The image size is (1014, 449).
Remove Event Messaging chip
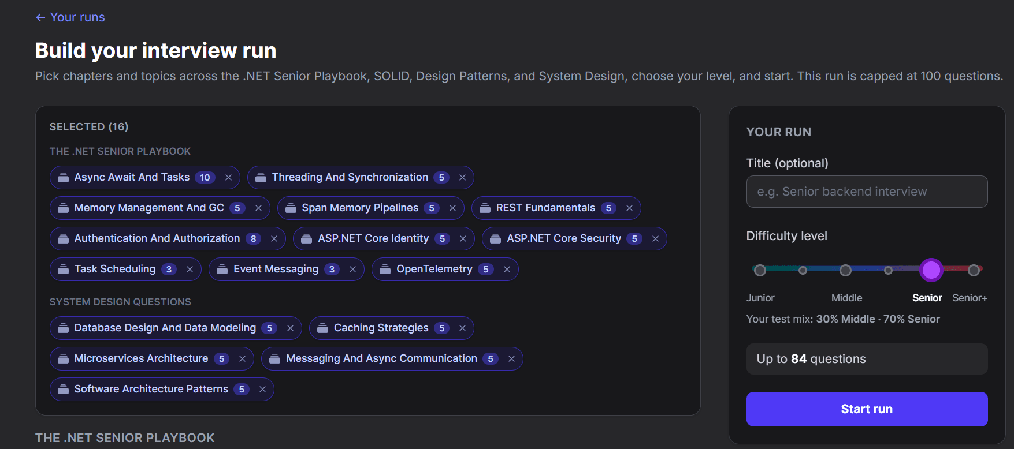pos(353,270)
